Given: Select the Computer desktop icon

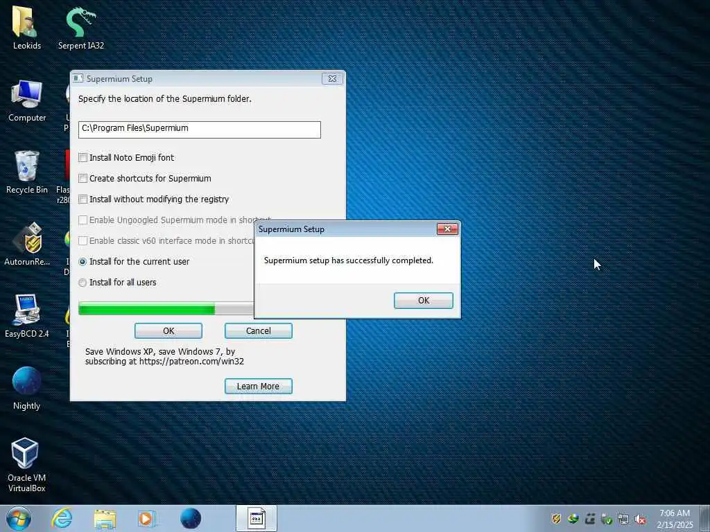Looking at the screenshot, I should (x=27, y=100).
